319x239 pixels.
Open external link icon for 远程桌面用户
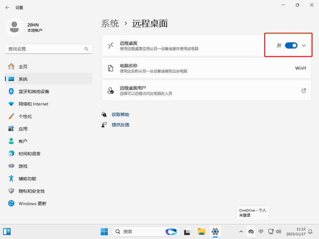pos(303,91)
